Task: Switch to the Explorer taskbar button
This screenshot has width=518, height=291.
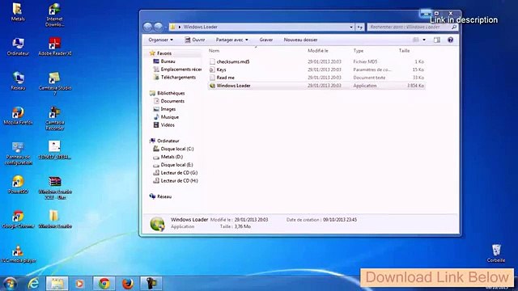Action: (x=57, y=284)
